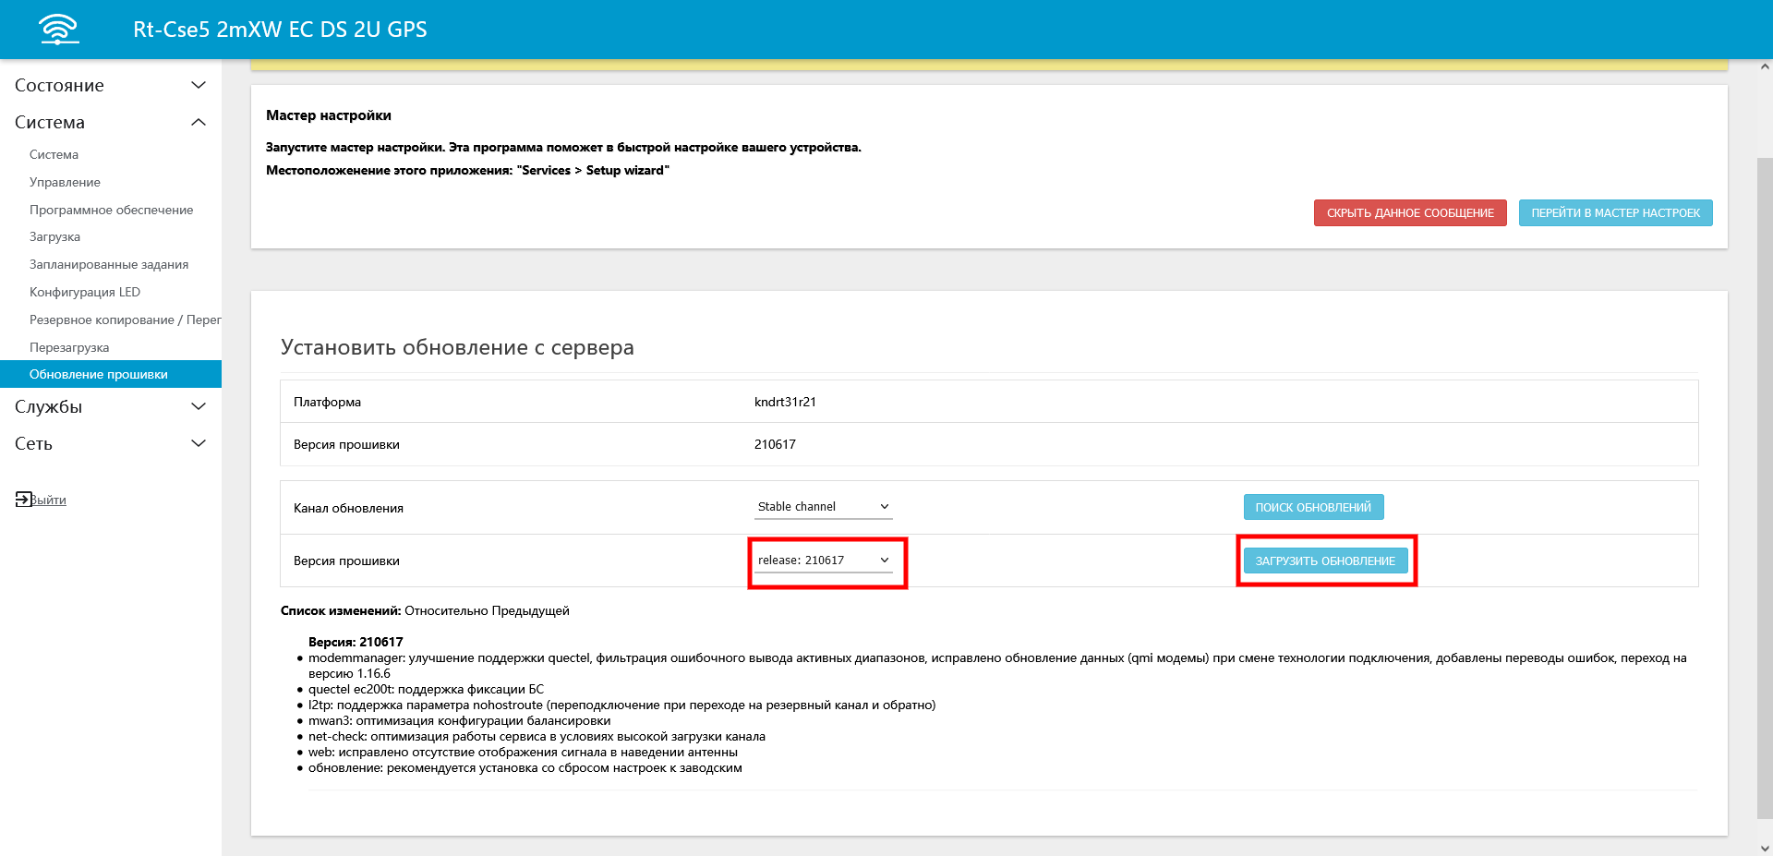Click the Выйти logout link
This screenshot has height=856, width=1773.
48,500
